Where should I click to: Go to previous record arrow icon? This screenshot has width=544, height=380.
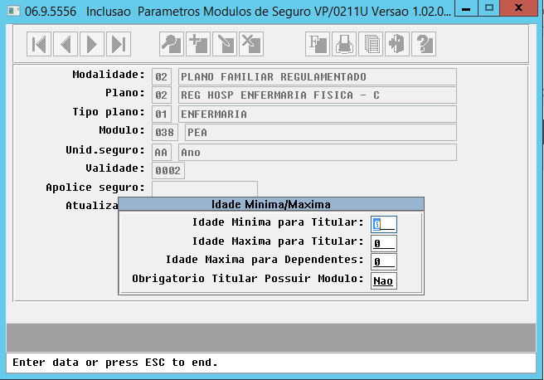coord(66,44)
